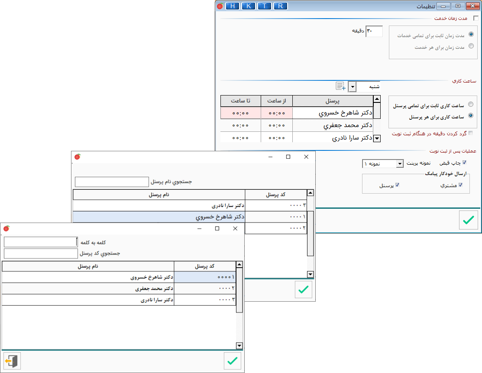The image size is (482, 373).
Task: Click the جستجوي نام پرسنل search field
Action: click(112, 182)
